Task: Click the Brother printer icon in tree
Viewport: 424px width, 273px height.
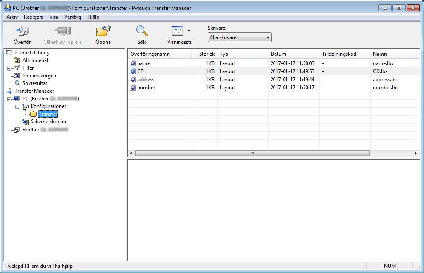Action: coord(17,130)
